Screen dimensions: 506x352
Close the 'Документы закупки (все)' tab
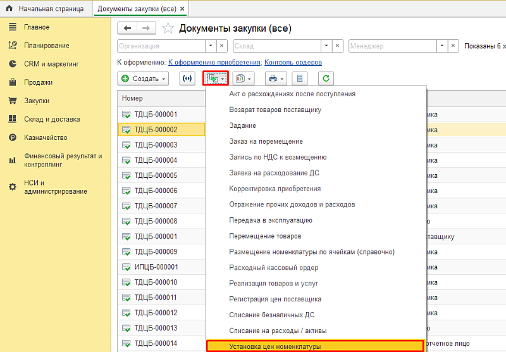pyautogui.click(x=183, y=9)
